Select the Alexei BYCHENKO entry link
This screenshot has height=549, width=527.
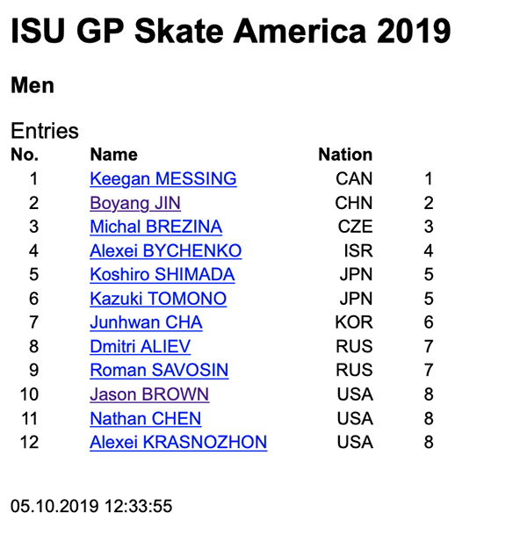tap(166, 250)
